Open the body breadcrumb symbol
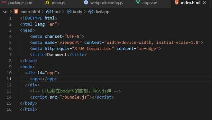The width and height of the screenshot is (212, 120). click(77, 12)
